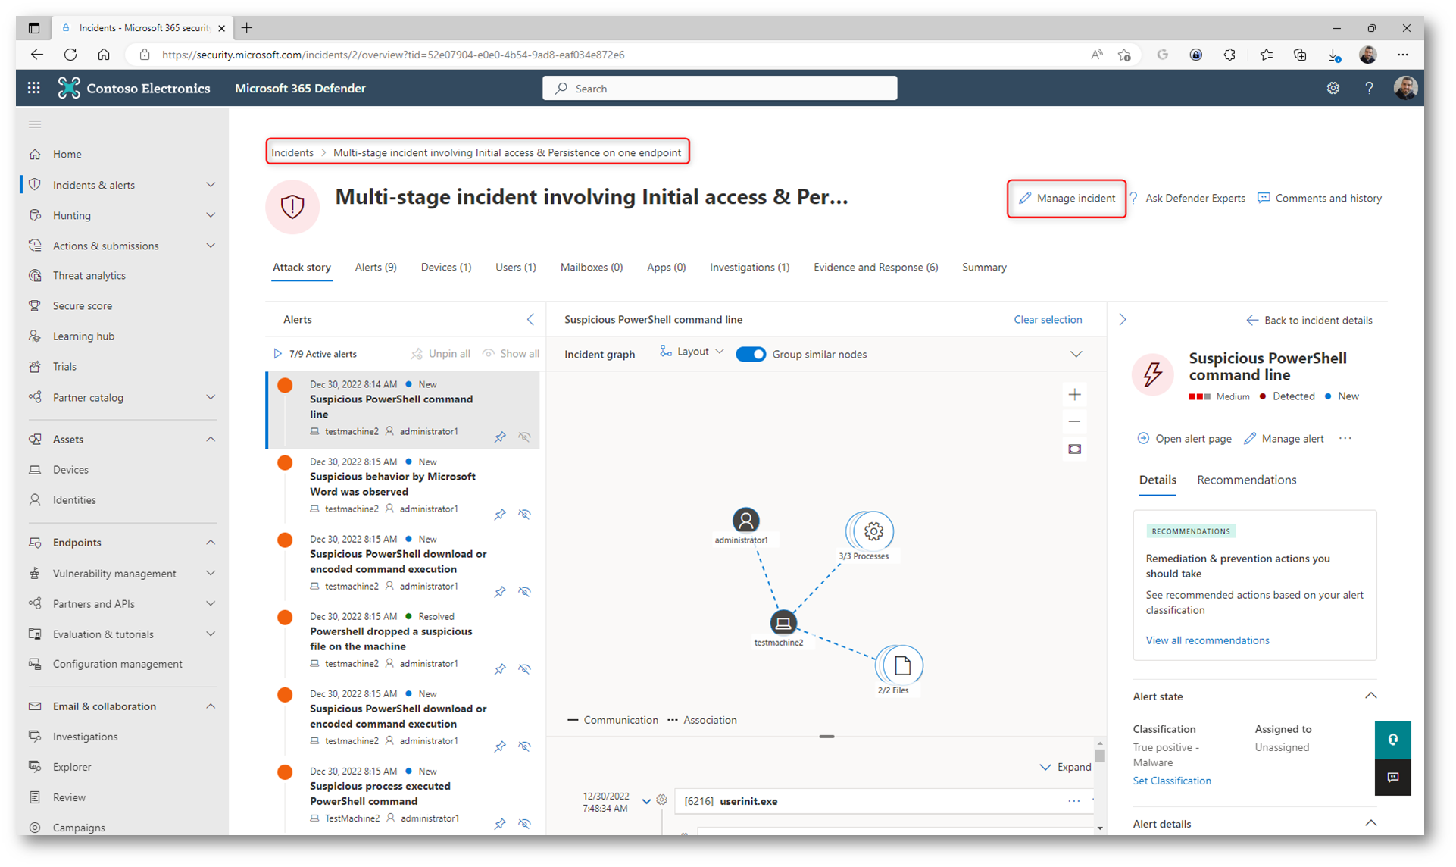1456x867 pixels.
Task: Switch to the Evidence and Response tab
Action: click(875, 267)
